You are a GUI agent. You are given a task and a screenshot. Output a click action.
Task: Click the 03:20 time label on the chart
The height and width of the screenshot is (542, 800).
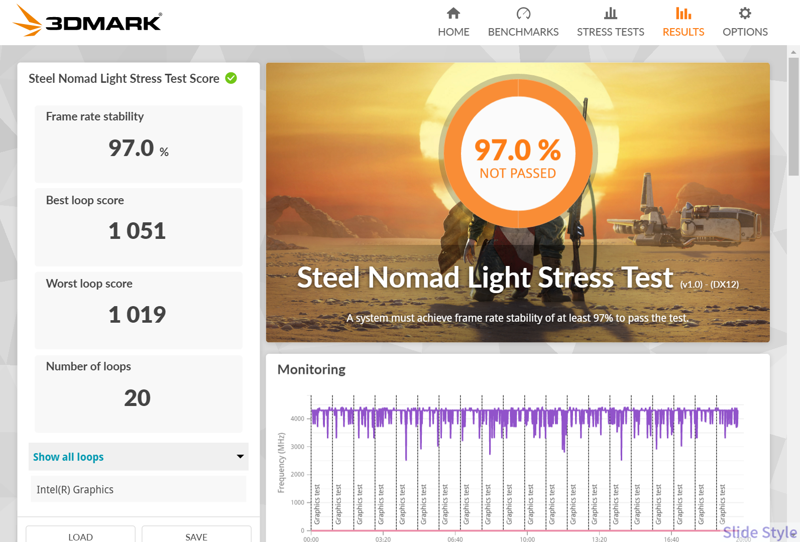(383, 539)
